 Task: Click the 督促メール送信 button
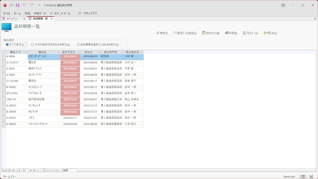[185, 33]
